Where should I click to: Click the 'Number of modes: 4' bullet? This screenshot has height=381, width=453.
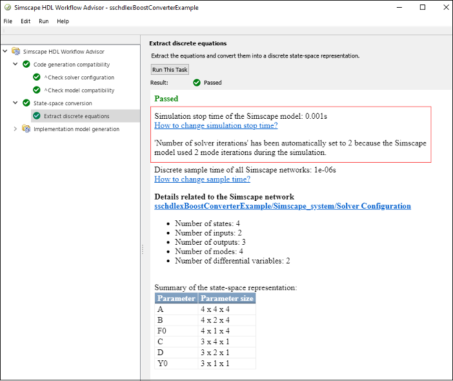tap(209, 251)
